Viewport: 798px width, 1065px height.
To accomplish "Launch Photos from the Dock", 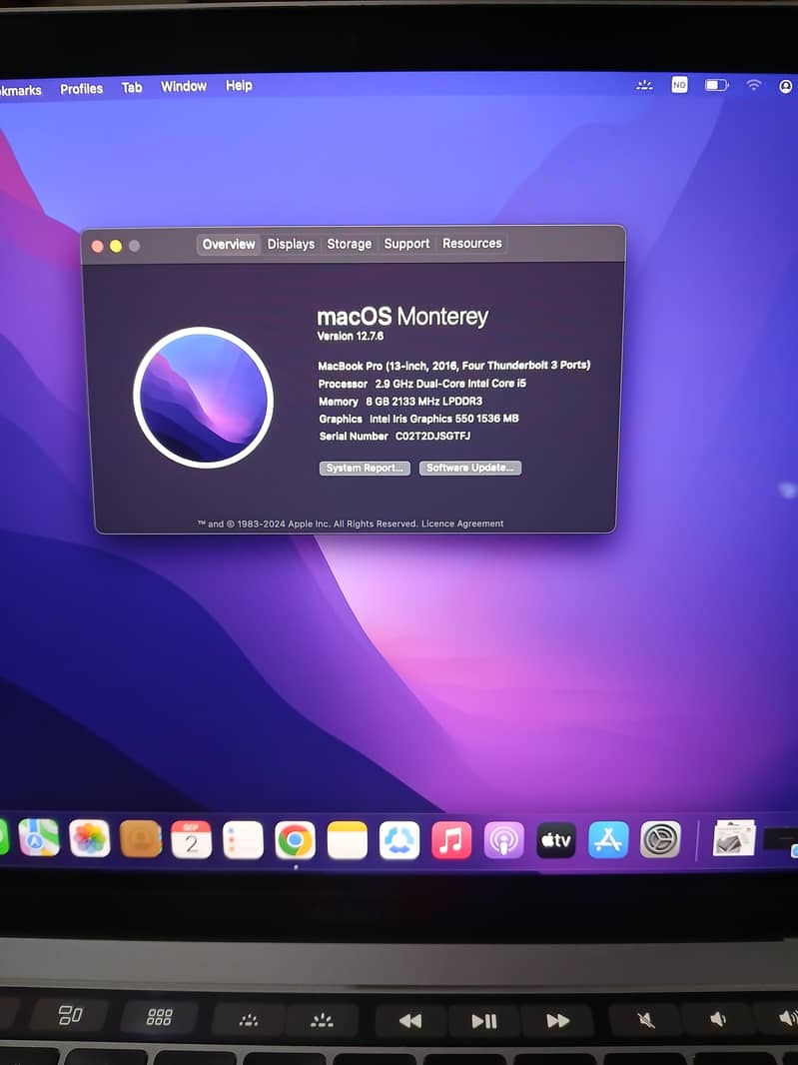I will 90,838.
